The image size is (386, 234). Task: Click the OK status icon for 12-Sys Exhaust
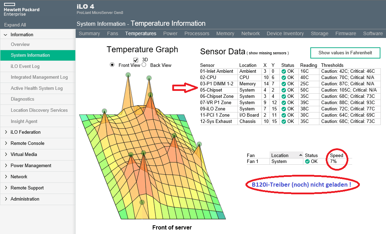point(284,122)
